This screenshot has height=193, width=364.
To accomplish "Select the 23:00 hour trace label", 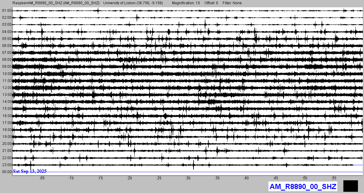I will (6, 165).
